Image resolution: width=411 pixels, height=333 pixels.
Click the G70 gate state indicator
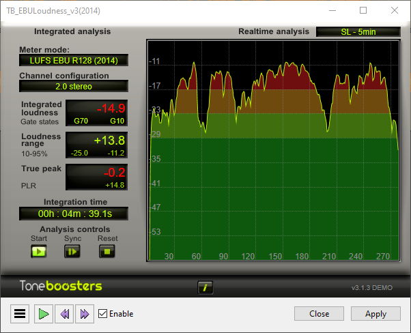pos(81,121)
